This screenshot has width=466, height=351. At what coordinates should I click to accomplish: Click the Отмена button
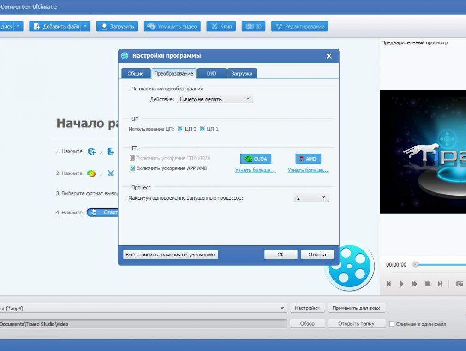pyautogui.click(x=317, y=255)
